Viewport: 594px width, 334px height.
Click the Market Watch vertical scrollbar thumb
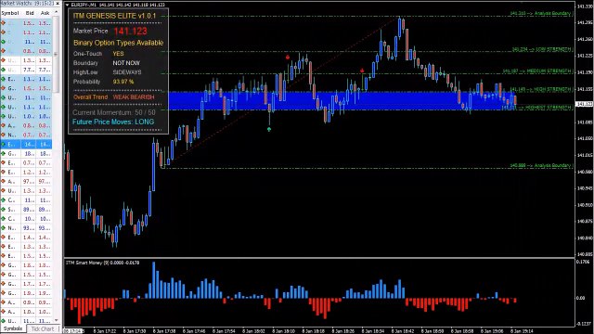click(56, 54)
